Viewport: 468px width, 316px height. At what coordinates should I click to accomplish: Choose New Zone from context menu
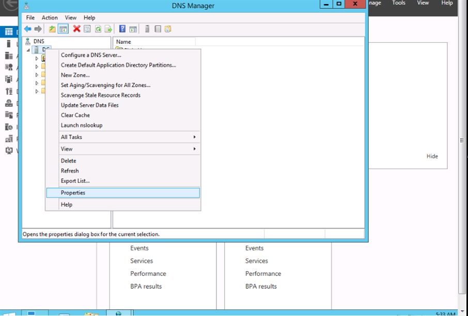(x=123, y=75)
